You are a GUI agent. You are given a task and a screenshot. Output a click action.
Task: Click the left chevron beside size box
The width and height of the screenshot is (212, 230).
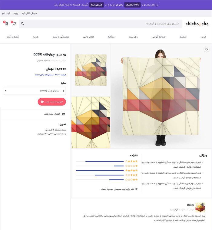6,91
